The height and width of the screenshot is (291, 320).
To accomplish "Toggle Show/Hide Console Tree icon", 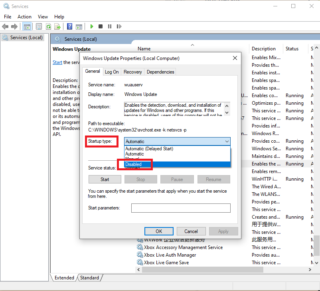I will (27, 26).
